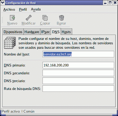This screenshot has width=118, height=116.
Task: Click the Nombre del host field
Action: coord(78,54)
